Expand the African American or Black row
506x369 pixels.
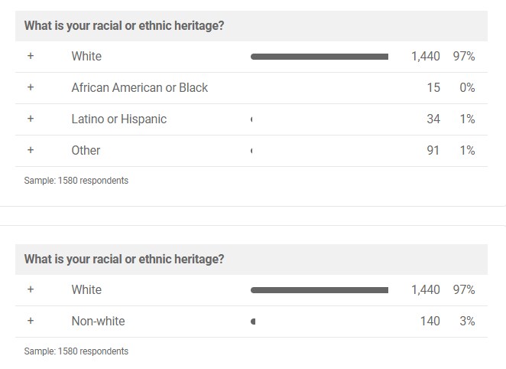coord(31,87)
